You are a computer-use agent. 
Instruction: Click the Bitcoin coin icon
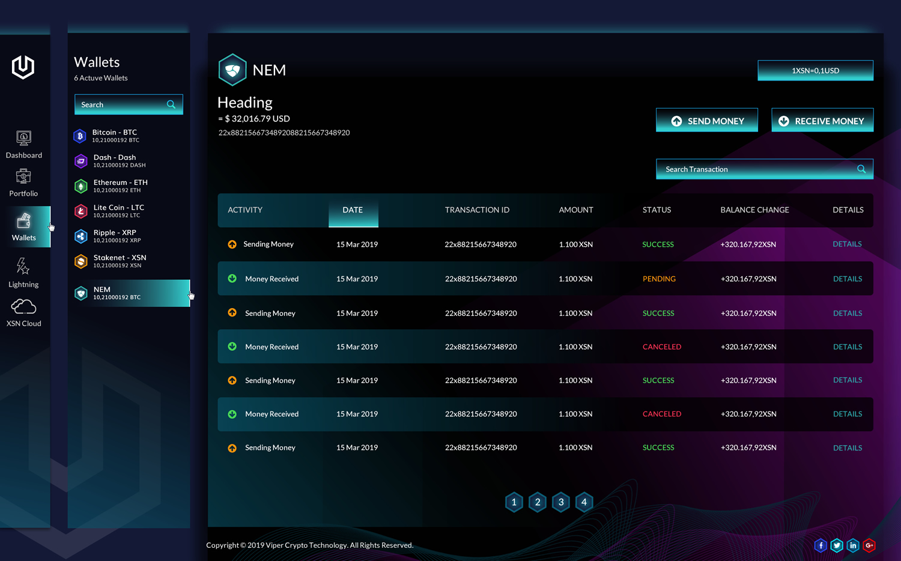click(x=80, y=136)
